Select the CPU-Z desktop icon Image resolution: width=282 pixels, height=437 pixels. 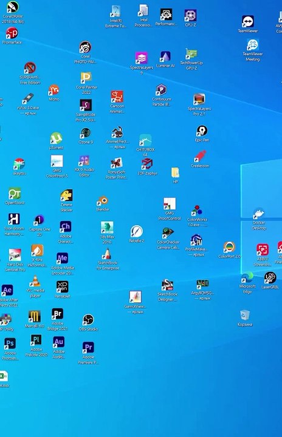point(190,16)
